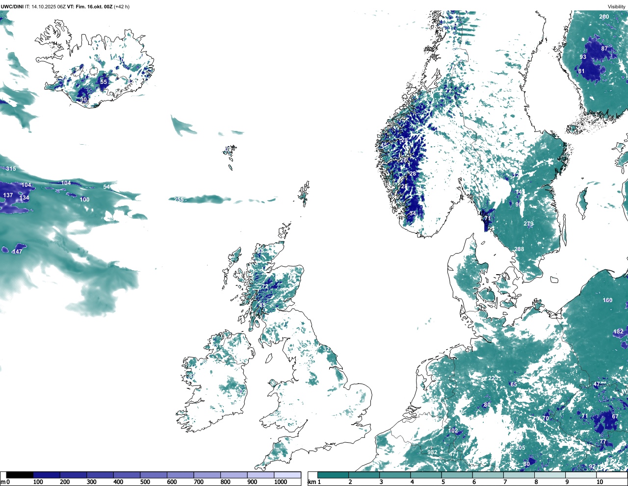628x486 pixels.
Task: Click the "315" visibility value
Action: [11, 169]
